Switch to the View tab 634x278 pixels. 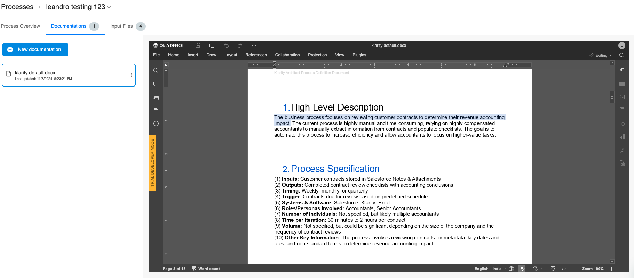pos(340,55)
